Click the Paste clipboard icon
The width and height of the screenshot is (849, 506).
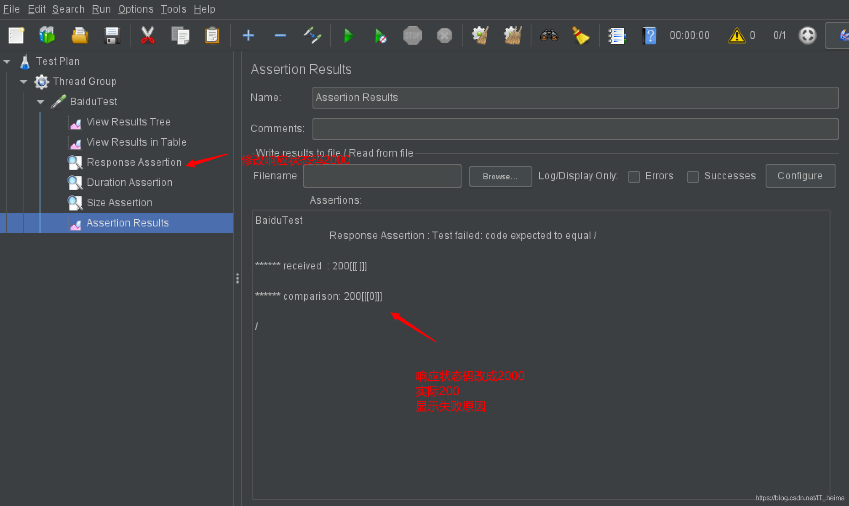[x=212, y=35]
